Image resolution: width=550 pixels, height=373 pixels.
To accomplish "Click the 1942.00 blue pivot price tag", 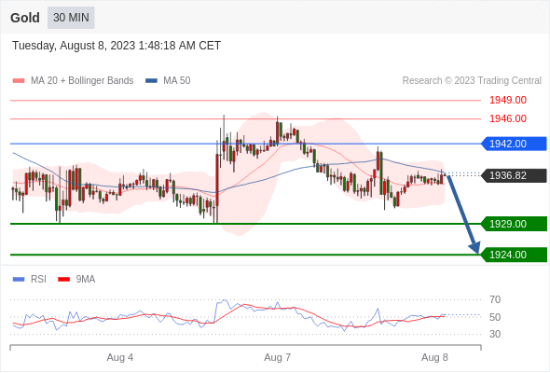I will (514, 144).
